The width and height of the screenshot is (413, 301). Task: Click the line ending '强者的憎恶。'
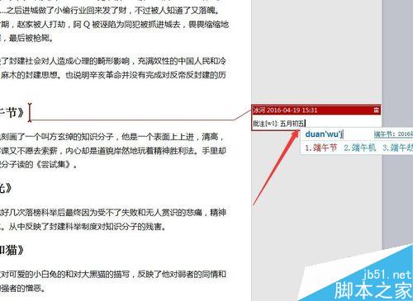[x=22, y=288]
